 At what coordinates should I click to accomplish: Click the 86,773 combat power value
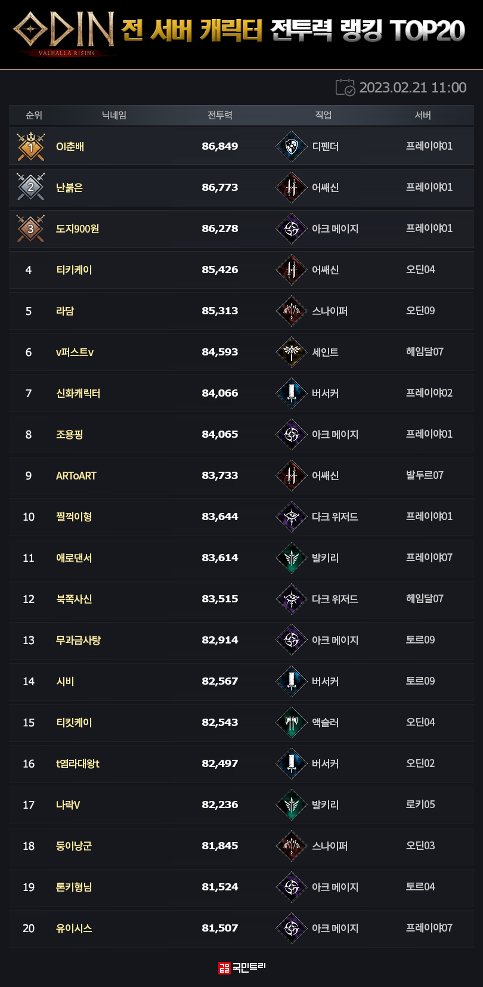(220, 187)
